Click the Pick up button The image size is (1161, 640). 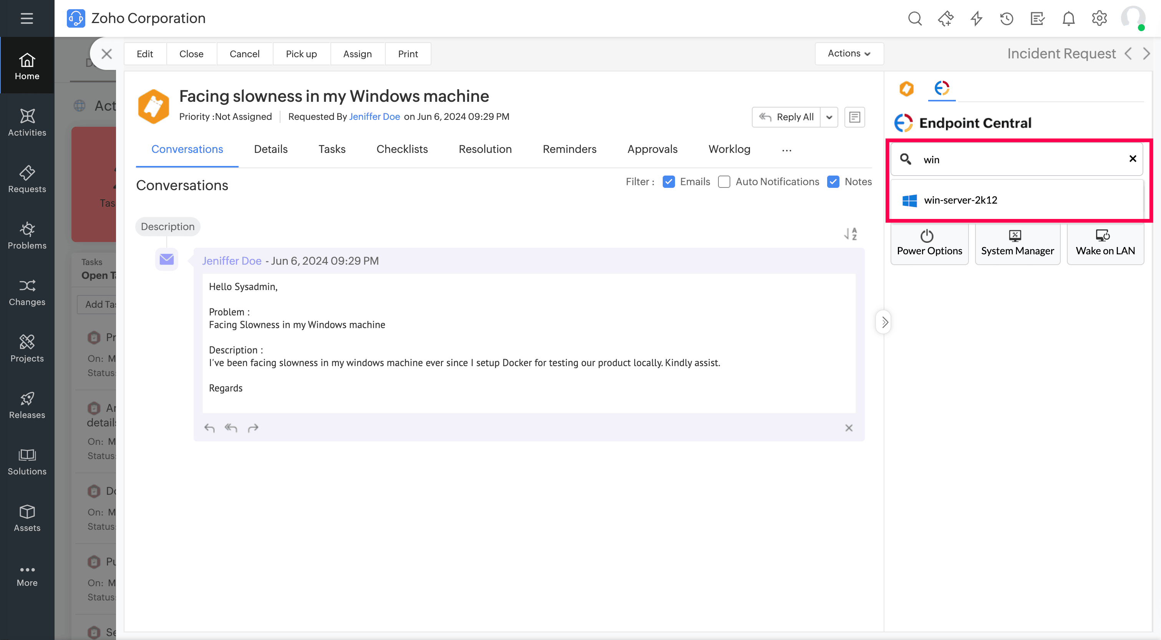301,54
